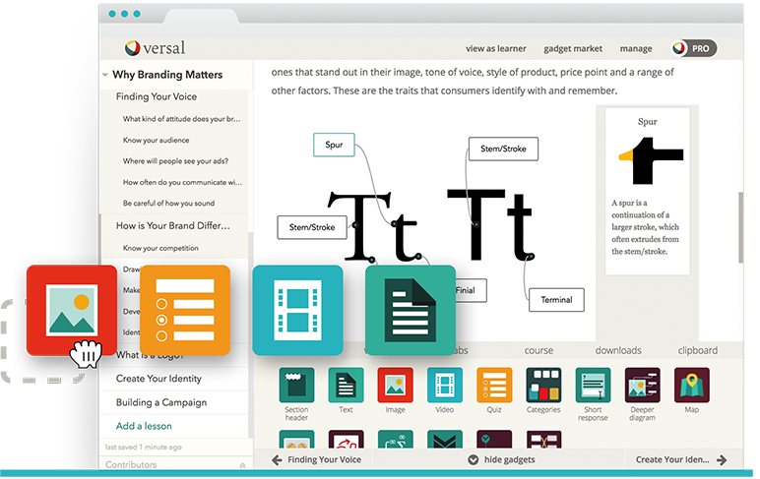Add a Section header gadget from tray
This screenshot has height=479, width=760.
point(296,385)
